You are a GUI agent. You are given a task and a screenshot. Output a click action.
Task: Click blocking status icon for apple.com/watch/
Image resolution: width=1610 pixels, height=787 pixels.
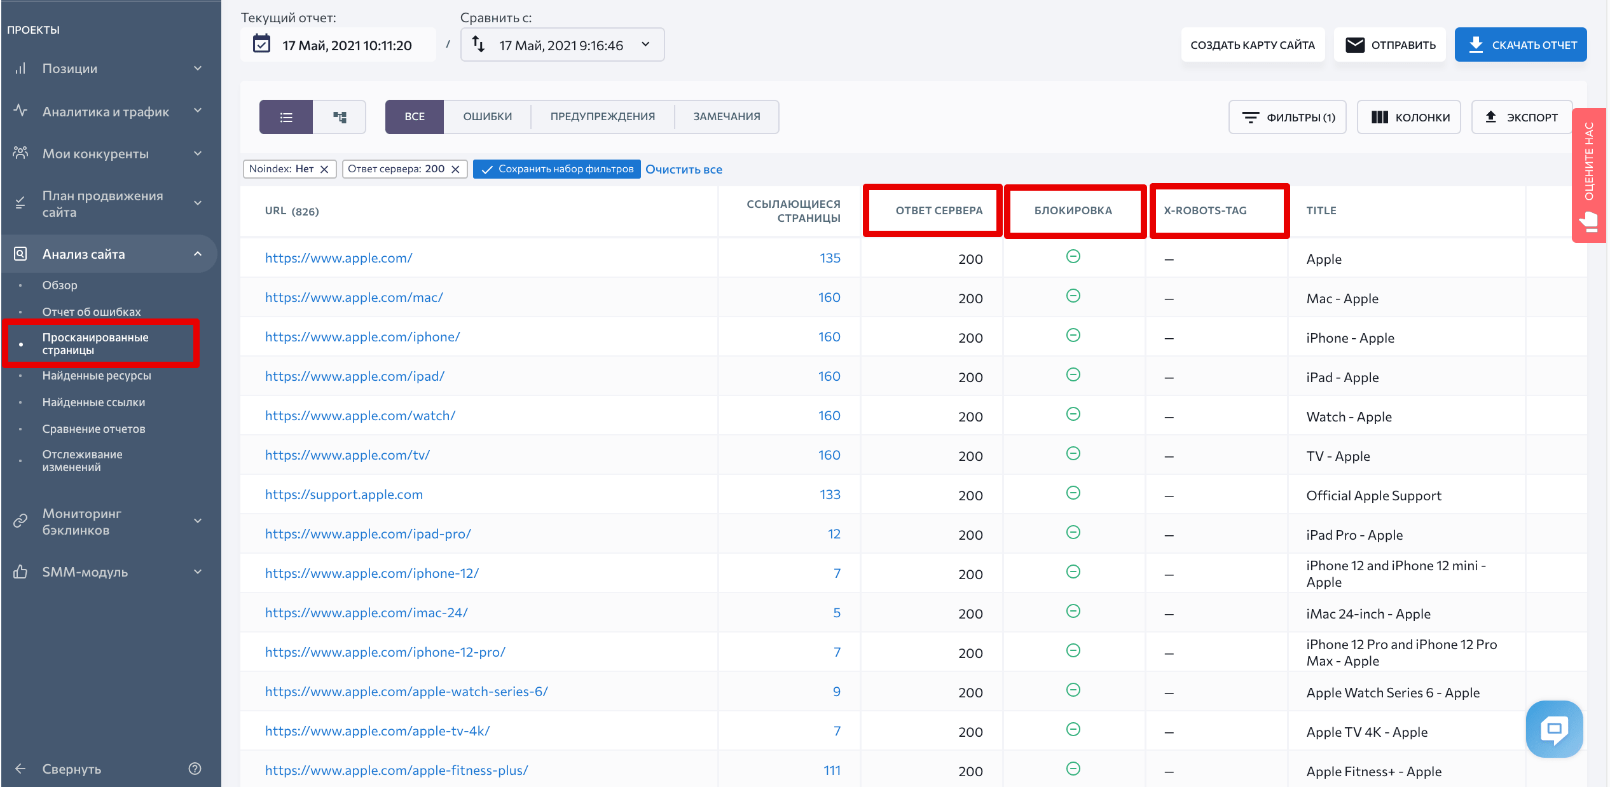click(x=1073, y=414)
